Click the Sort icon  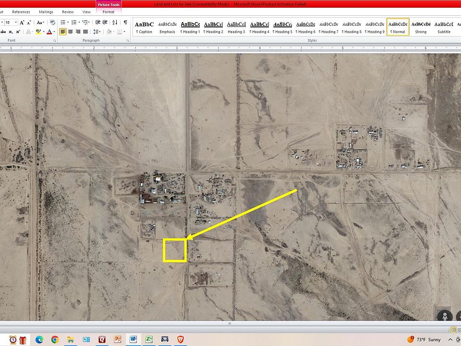(x=115, y=23)
